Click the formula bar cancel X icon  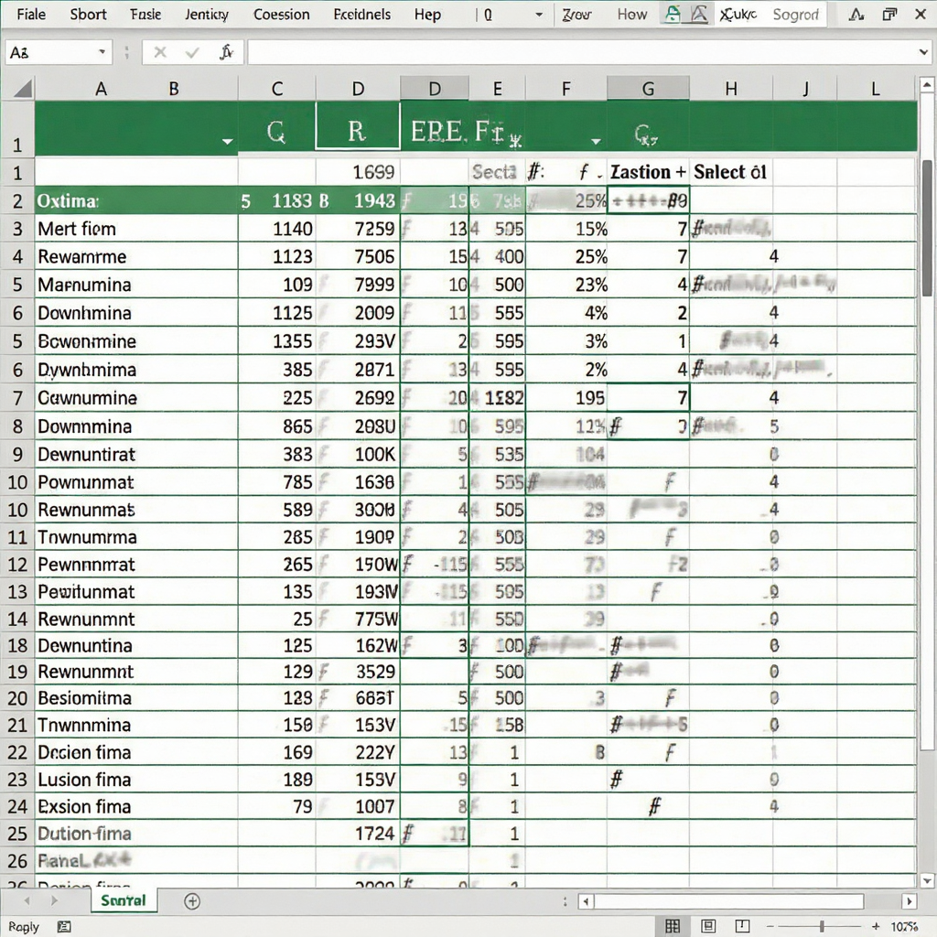159,52
